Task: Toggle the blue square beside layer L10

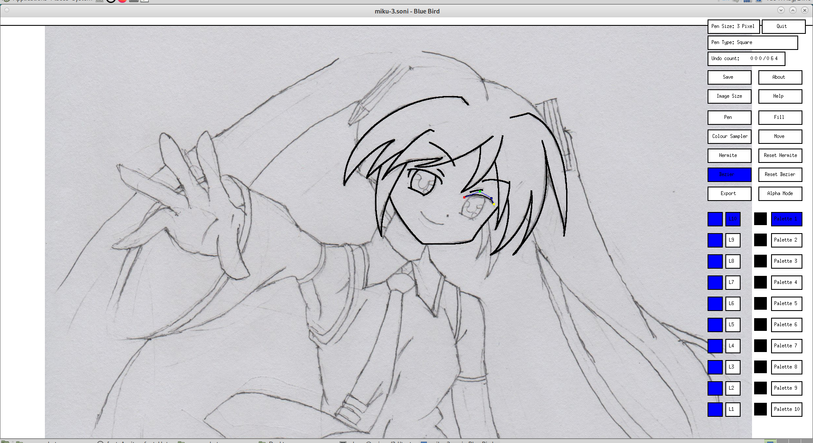Action: click(715, 219)
